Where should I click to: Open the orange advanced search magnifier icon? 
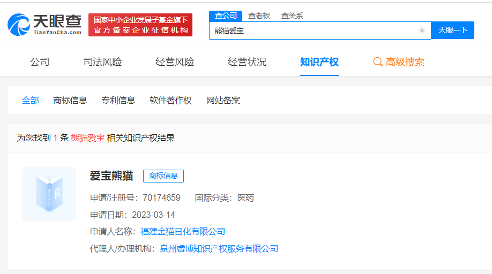coord(377,62)
